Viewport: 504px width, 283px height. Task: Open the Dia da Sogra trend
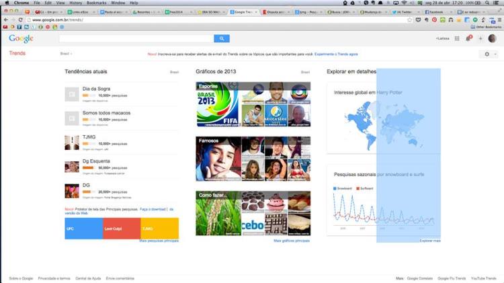pos(96,89)
